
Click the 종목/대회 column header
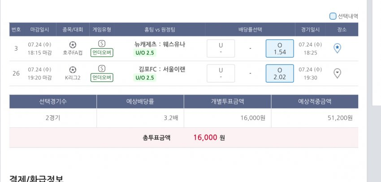73,30
